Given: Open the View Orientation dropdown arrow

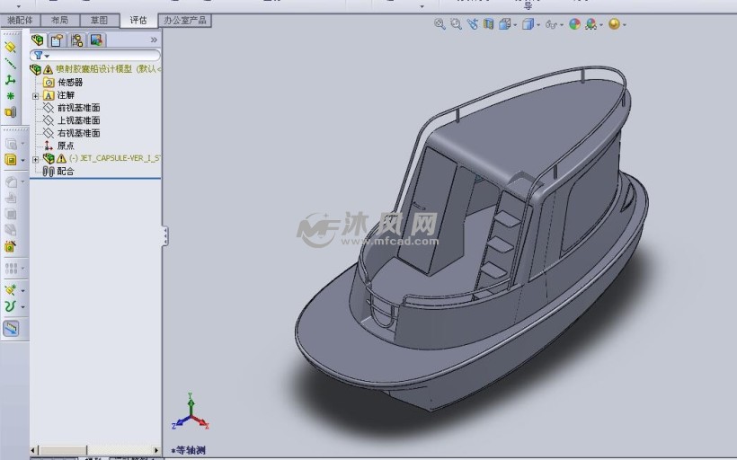Looking at the screenshot, I should click(x=517, y=25).
